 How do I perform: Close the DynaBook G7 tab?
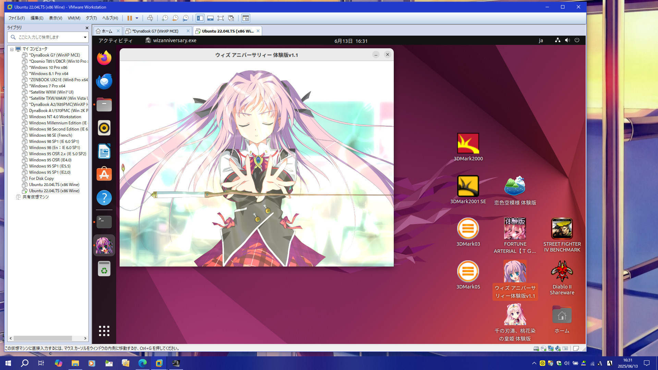pos(188,31)
